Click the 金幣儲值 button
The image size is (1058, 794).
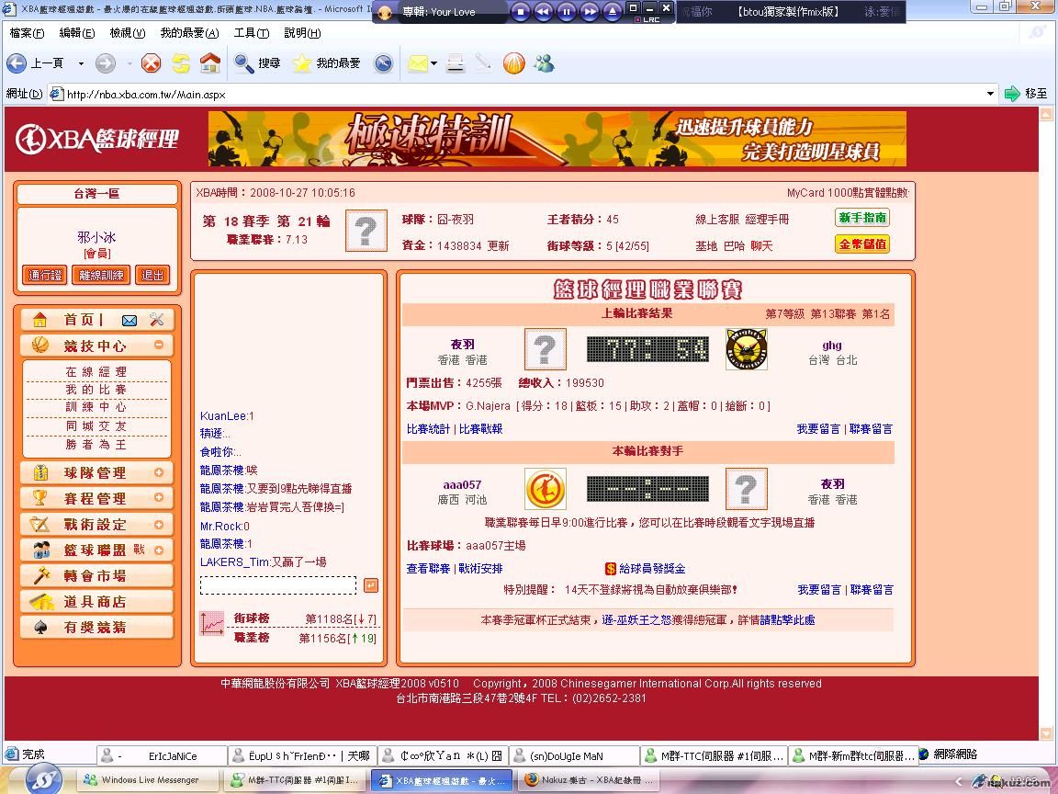pos(861,244)
